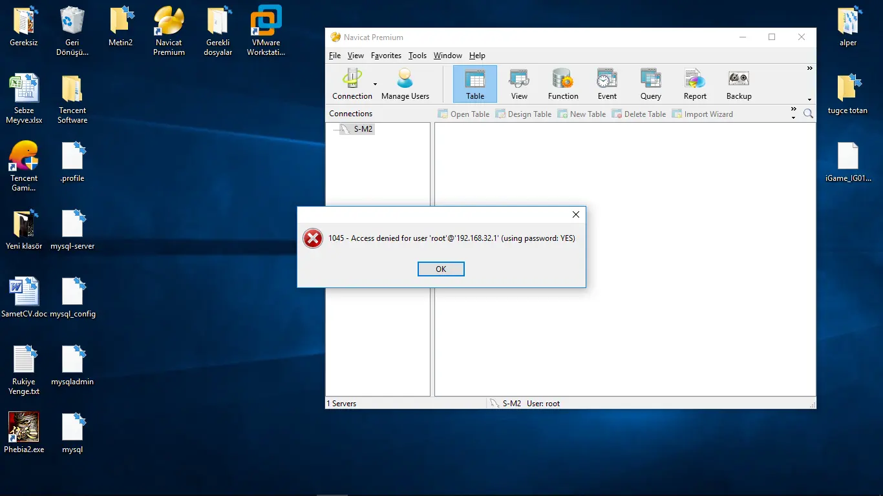The height and width of the screenshot is (496, 883).
Task: Click New Table in object toolbar
Action: click(582, 114)
